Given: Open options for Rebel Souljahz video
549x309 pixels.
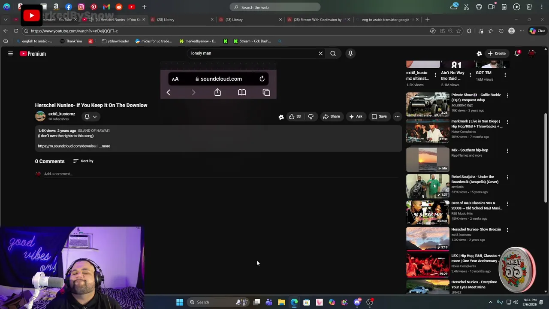Looking at the screenshot, I should pos(507,177).
